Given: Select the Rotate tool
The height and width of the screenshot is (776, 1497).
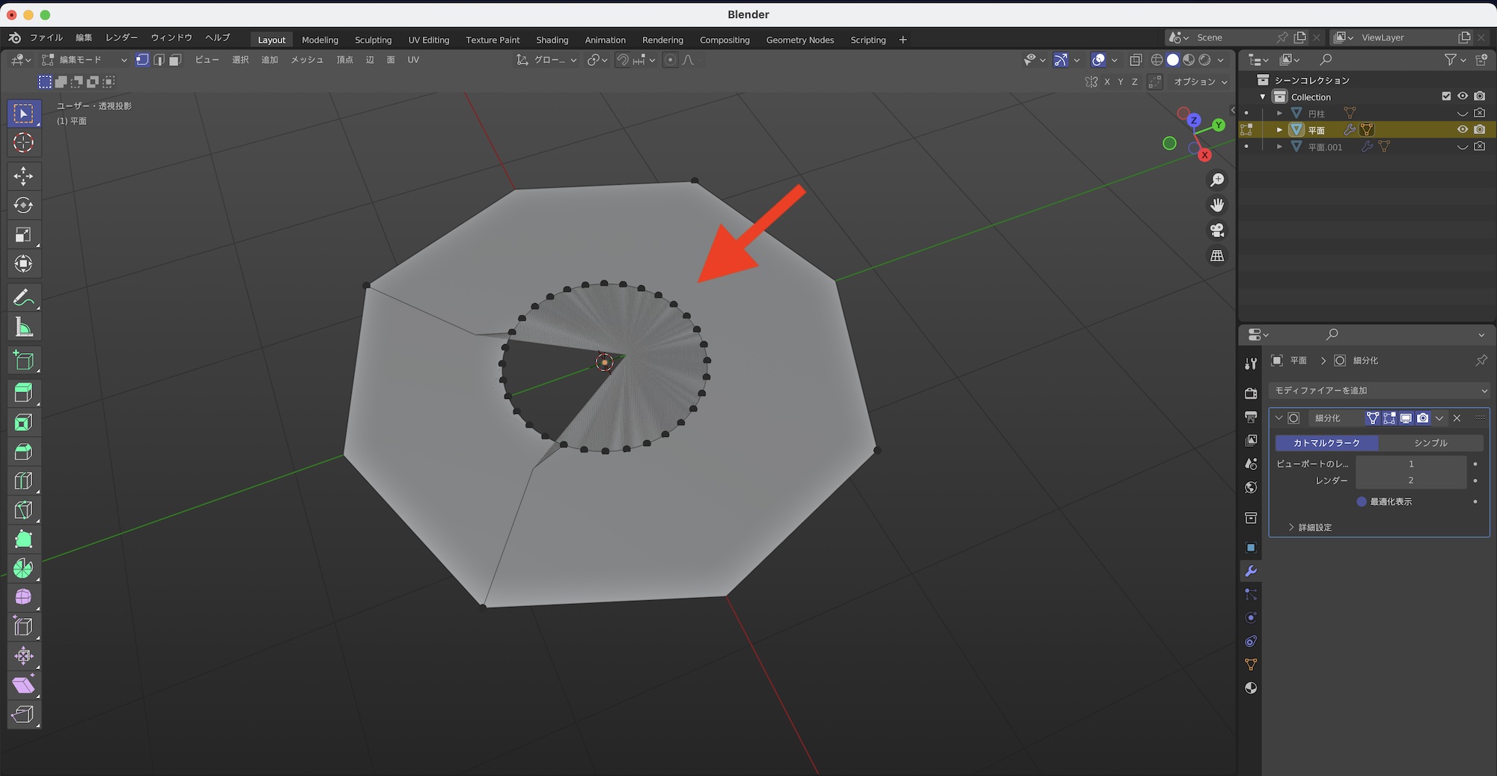Looking at the screenshot, I should [23, 205].
